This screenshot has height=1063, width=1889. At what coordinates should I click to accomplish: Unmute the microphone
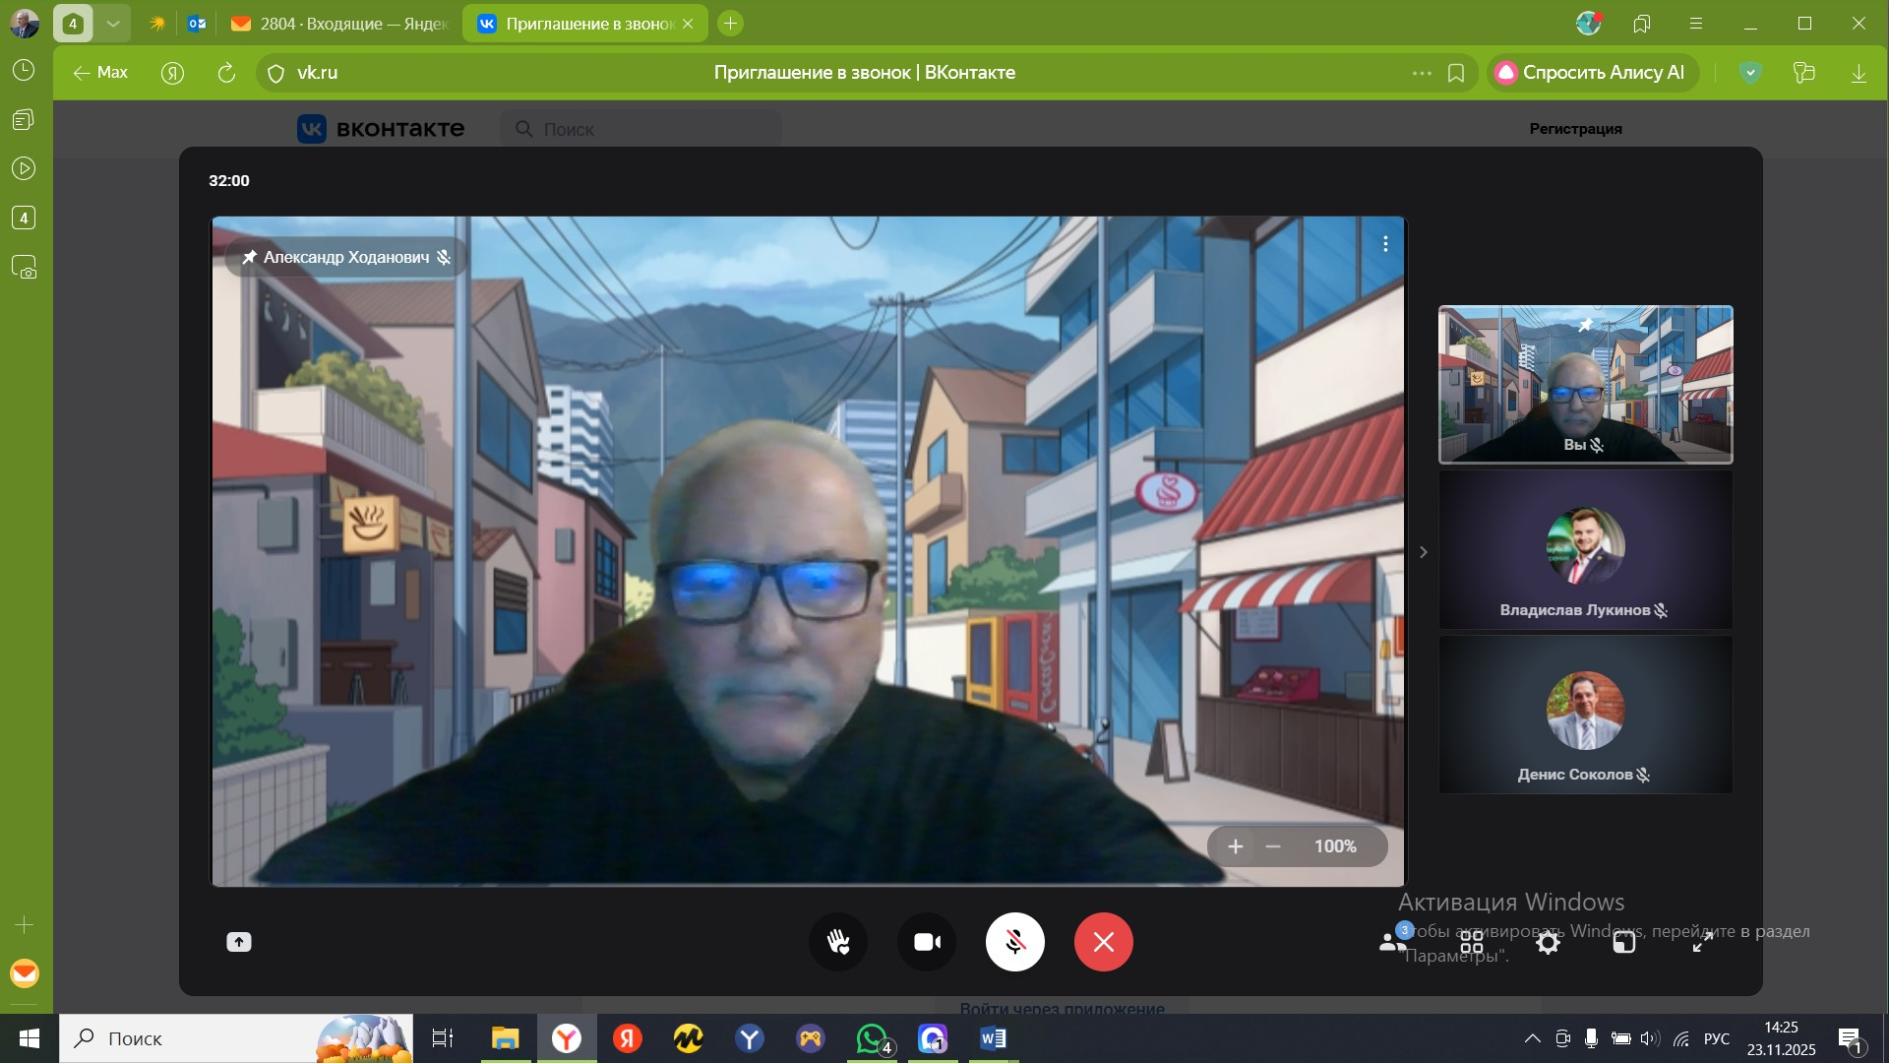coord(1014,942)
